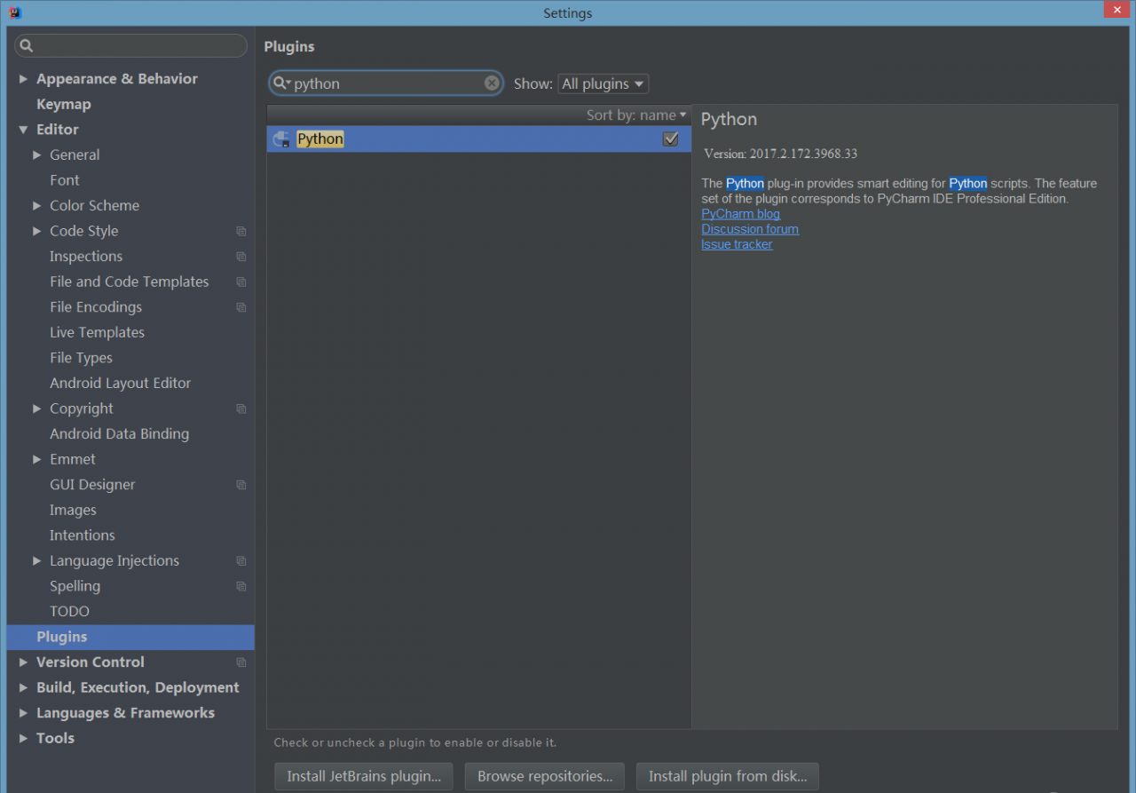The width and height of the screenshot is (1136, 793).
Task: Expand the Tools section arrow
Action: click(x=23, y=739)
